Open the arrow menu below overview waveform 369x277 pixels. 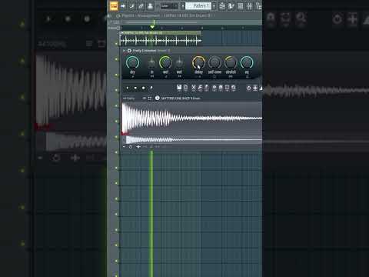[x=124, y=147]
